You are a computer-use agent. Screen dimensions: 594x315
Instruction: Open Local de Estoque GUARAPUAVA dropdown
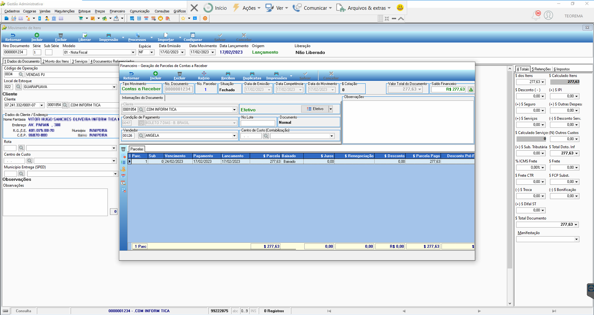point(114,87)
